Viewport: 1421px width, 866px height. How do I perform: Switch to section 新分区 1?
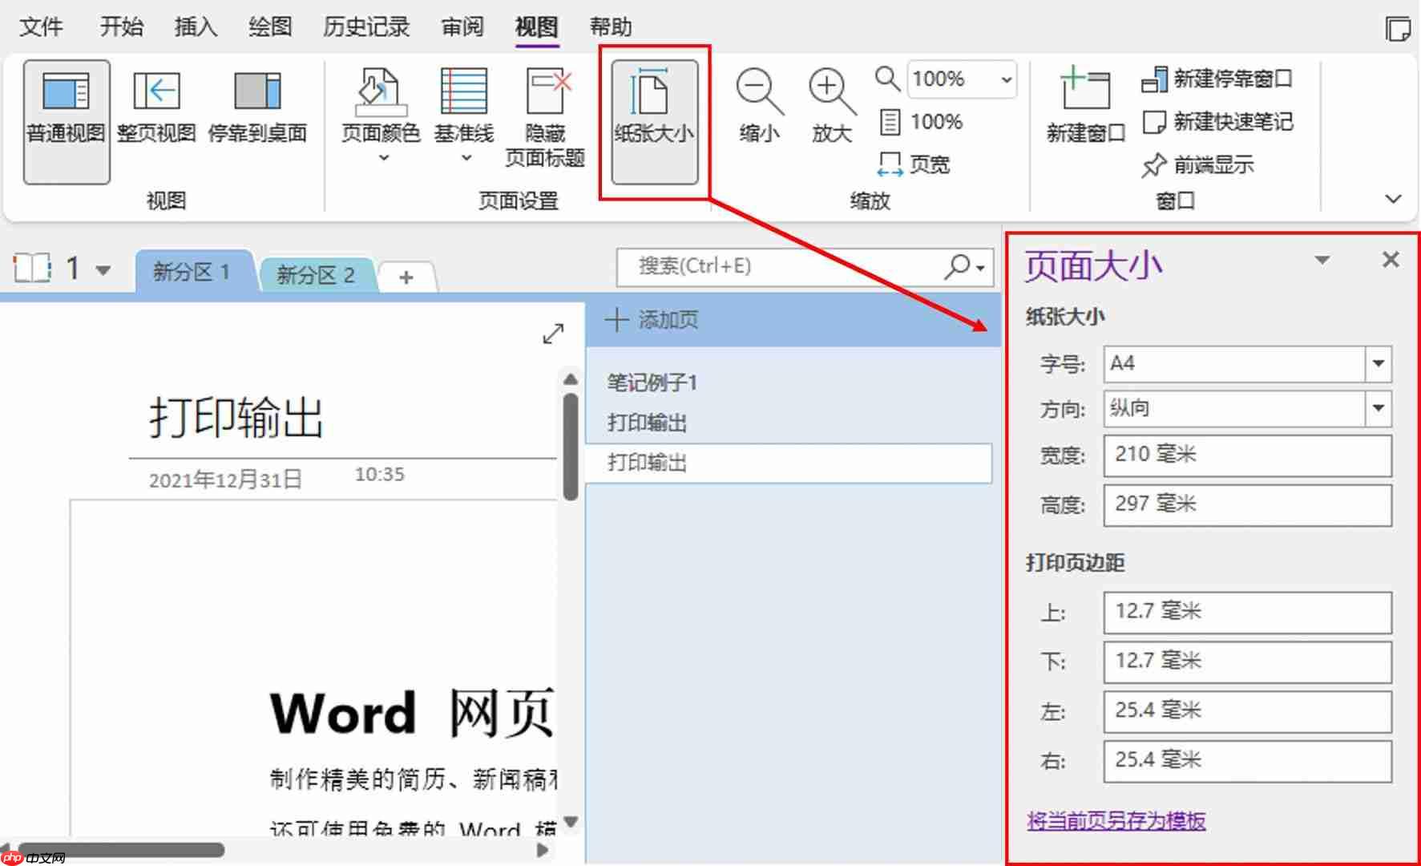(192, 272)
